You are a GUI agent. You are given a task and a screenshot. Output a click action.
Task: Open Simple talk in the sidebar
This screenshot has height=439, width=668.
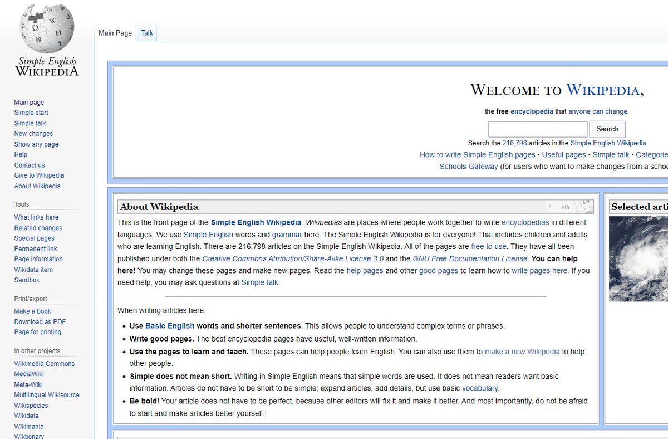point(30,123)
